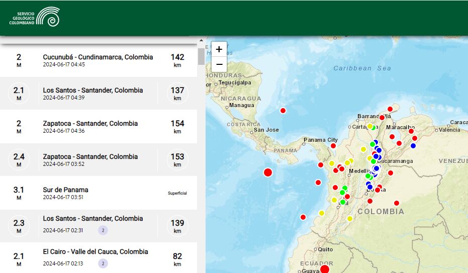The image size is (468, 273).
Task: Click magnitude 2.1 circle for Los Santos 04:39
Action: pyautogui.click(x=19, y=94)
